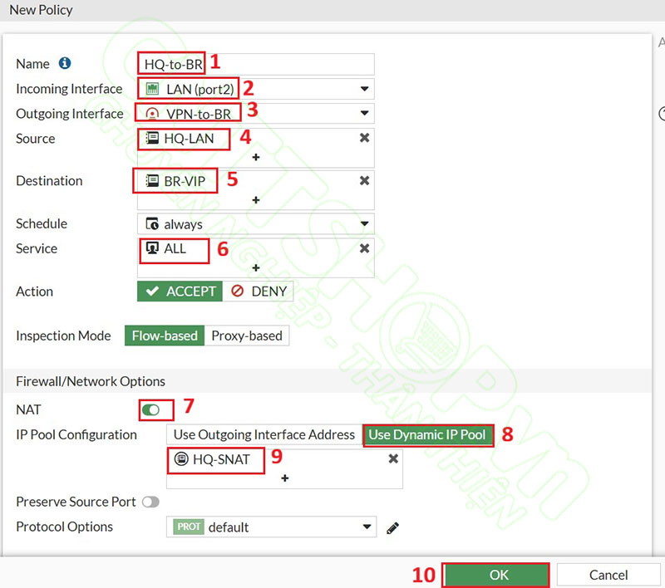Remove HQ-SNAT pool with its X icon
Viewport: 665px width, 588px height.
393,458
